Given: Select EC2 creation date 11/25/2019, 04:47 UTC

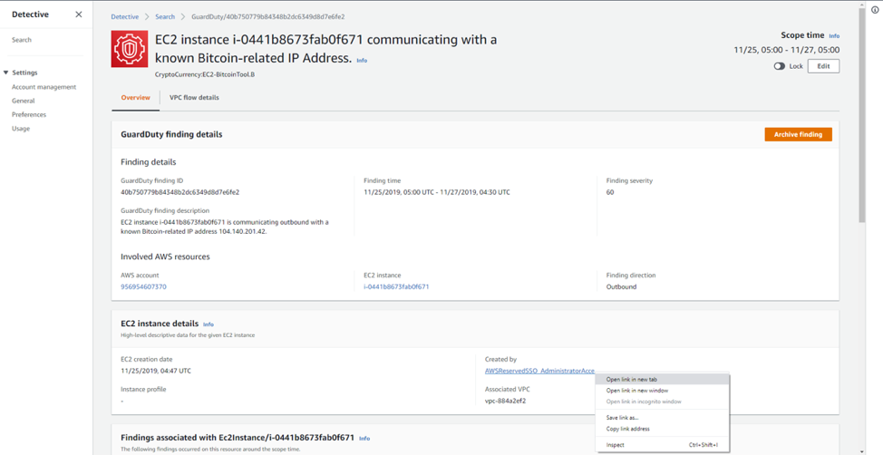Looking at the screenshot, I should (156, 371).
